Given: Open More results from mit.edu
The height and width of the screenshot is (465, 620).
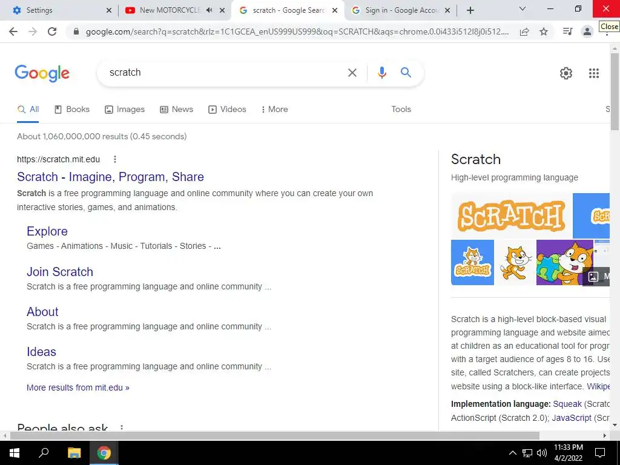Looking at the screenshot, I should [78, 387].
